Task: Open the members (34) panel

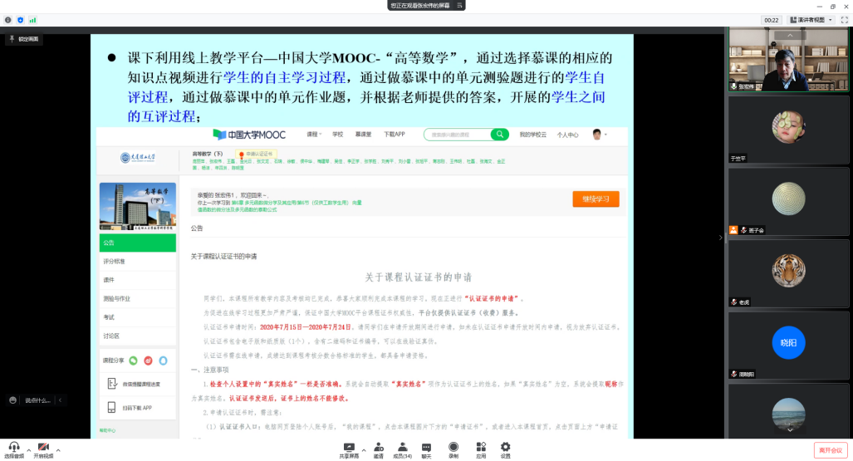Action: click(x=403, y=451)
